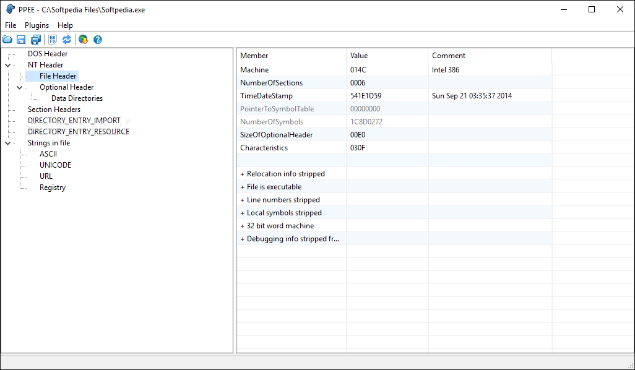
Task: Select Optional Header tree item
Action: pos(66,87)
